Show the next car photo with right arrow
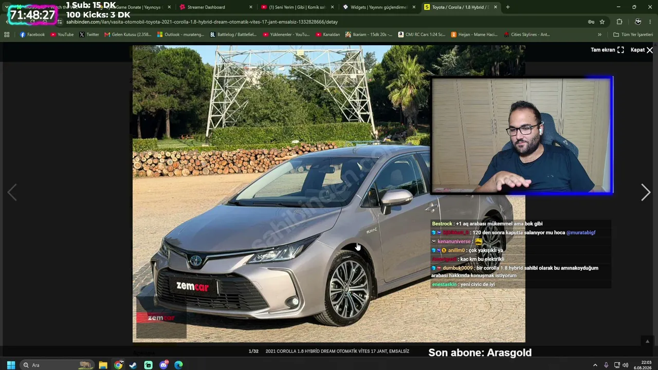The height and width of the screenshot is (370, 658). coord(646,192)
